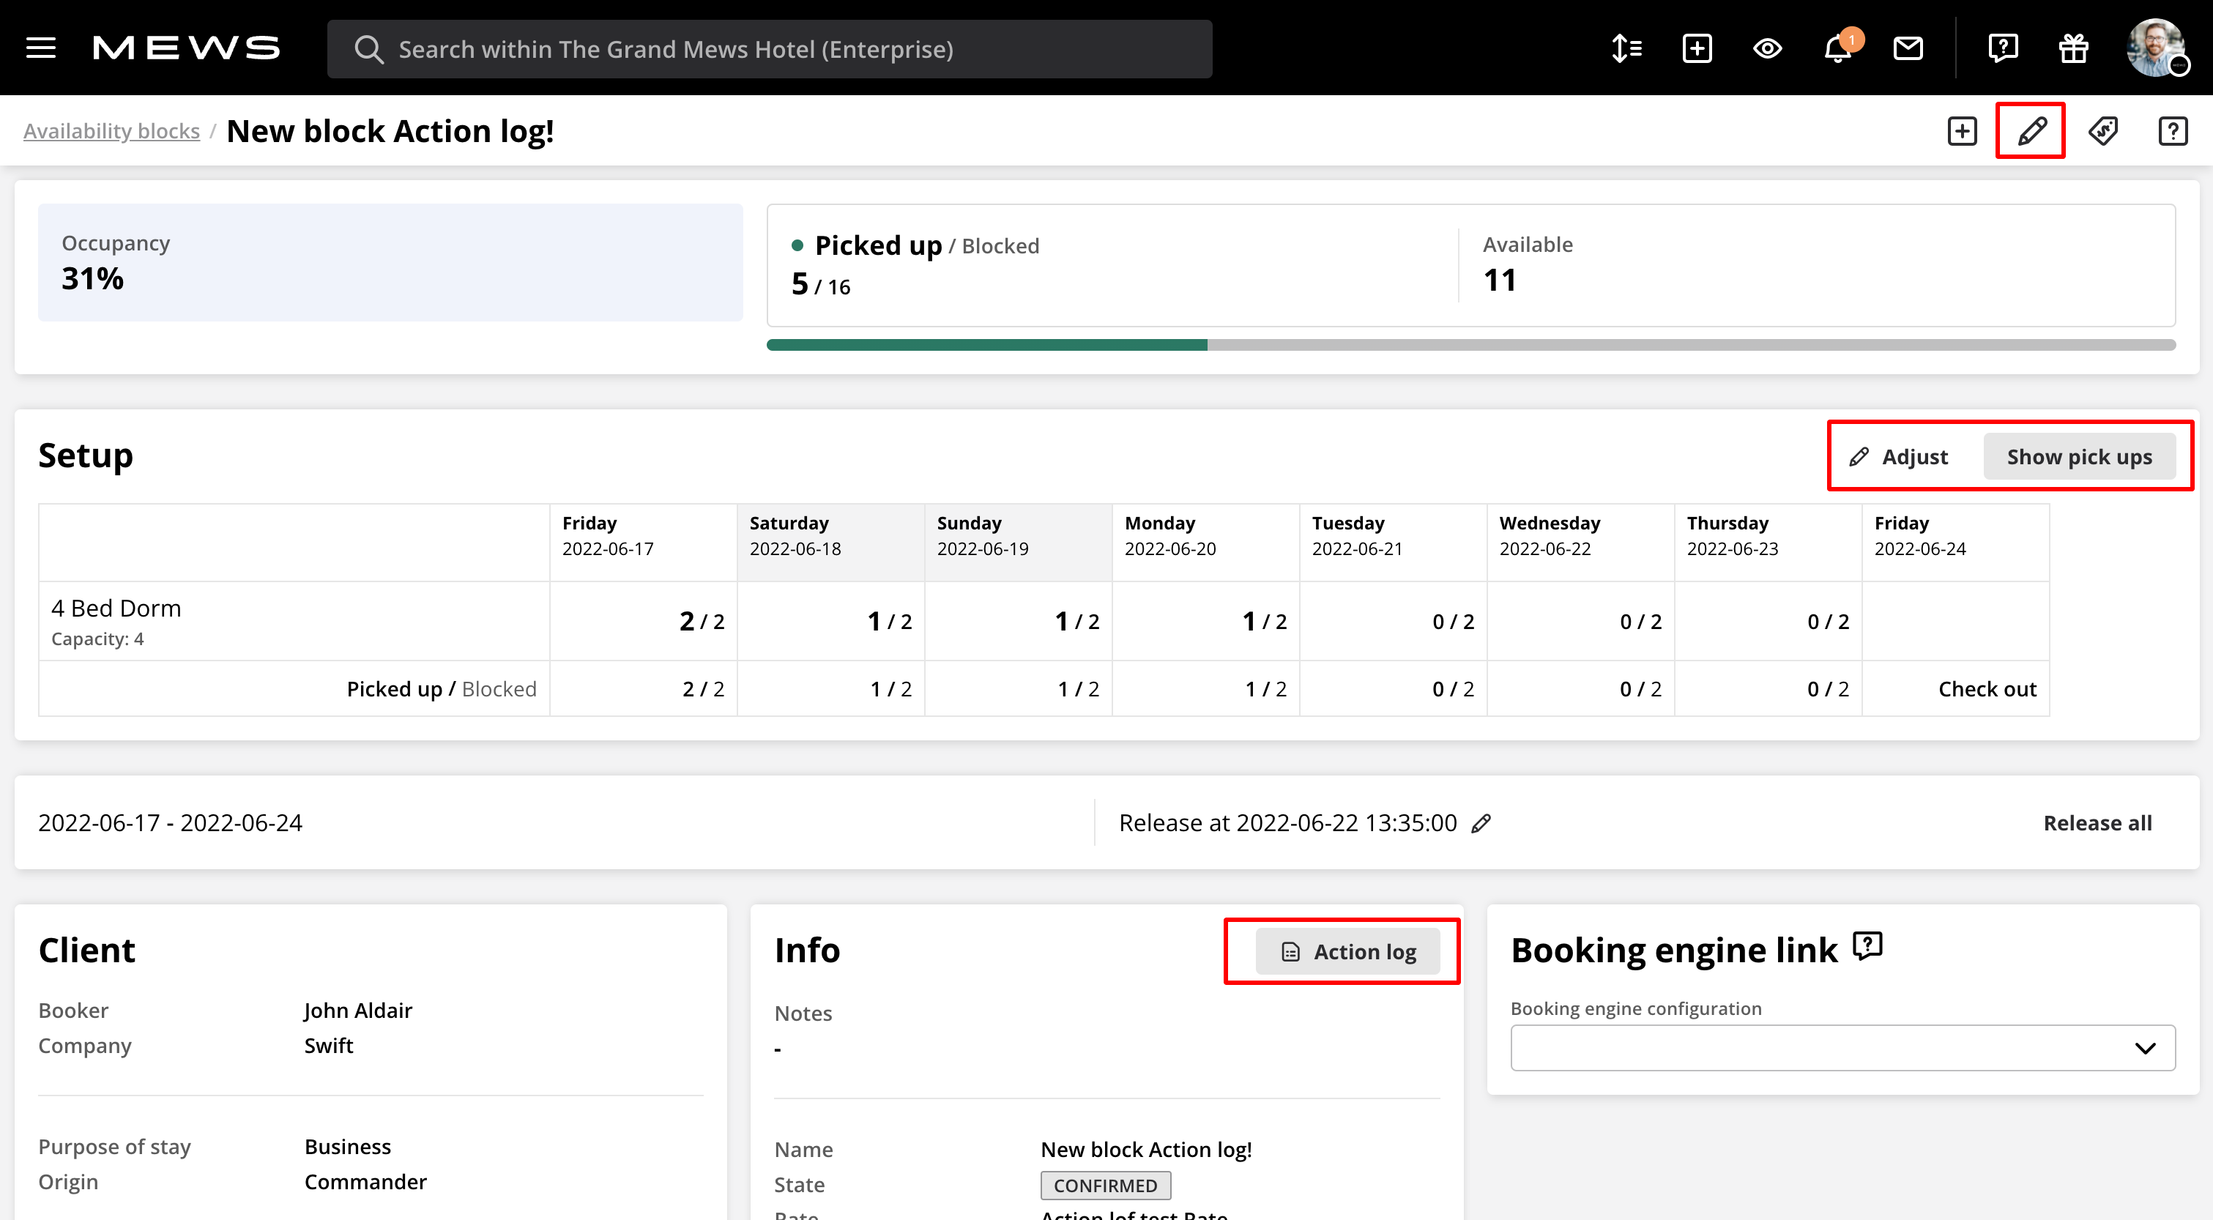This screenshot has width=2213, height=1220.
Task: Toggle the CONFIRMED state tag
Action: (1105, 1185)
